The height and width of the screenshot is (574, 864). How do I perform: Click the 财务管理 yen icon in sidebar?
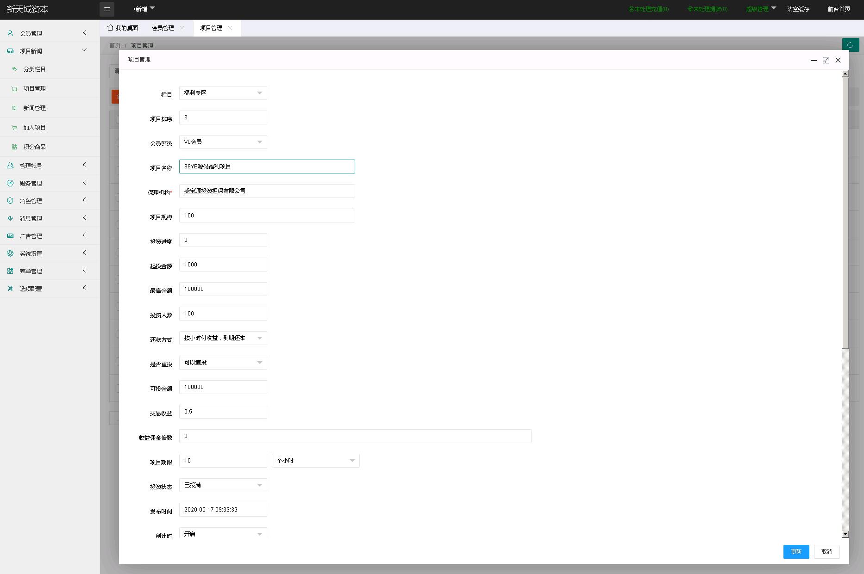(x=10, y=183)
